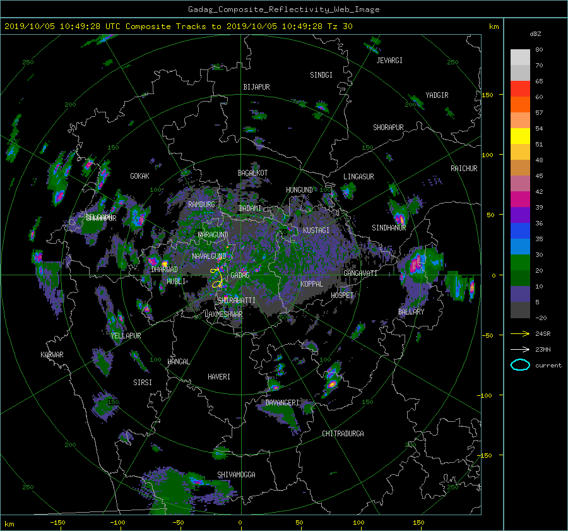Select the magenta swatch between 42 and 39 dBZ
568x531 pixels.
[520, 199]
